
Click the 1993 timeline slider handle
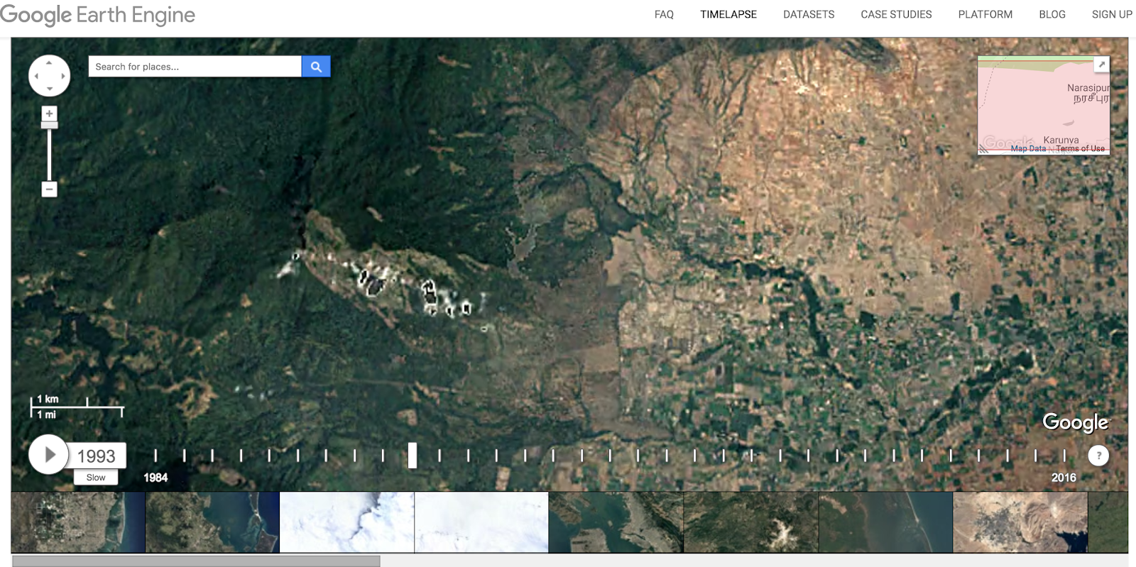(x=412, y=456)
